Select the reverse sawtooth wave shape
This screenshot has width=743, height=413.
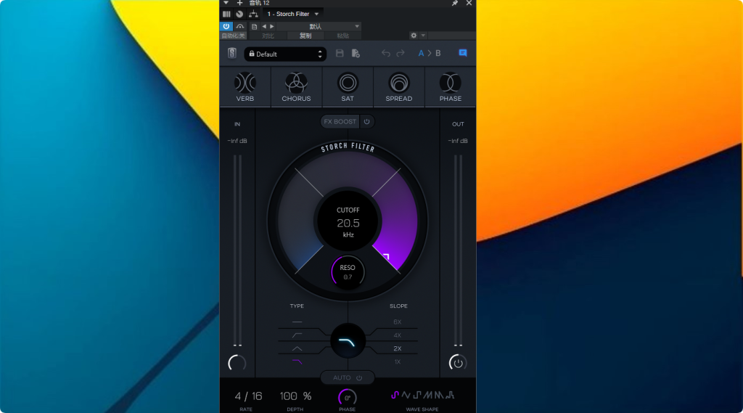(439, 395)
